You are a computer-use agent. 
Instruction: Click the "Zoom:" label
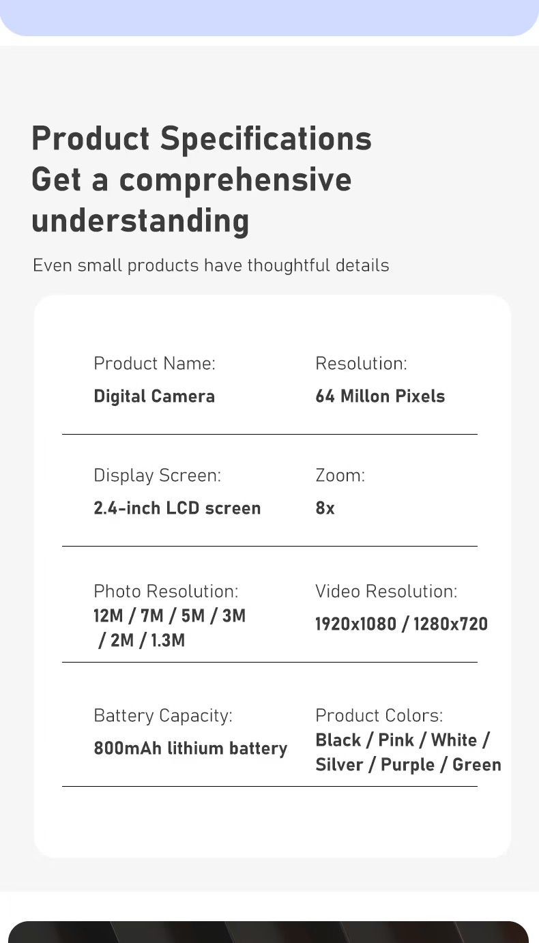coord(340,476)
